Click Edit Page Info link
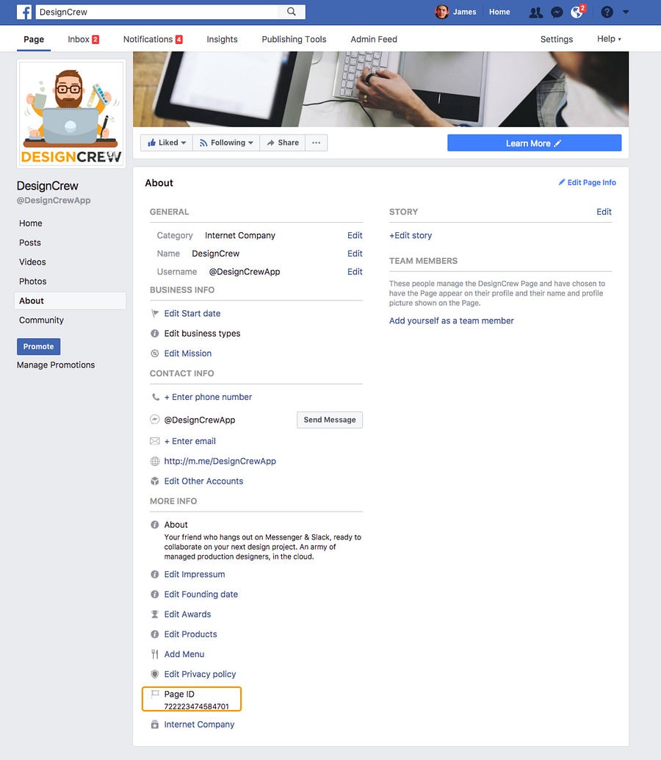The width and height of the screenshot is (661, 760). [587, 182]
